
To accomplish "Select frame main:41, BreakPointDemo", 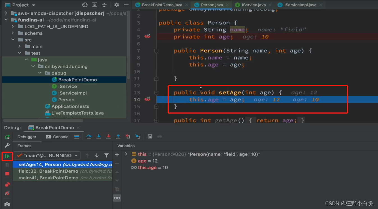I will [63, 178].
